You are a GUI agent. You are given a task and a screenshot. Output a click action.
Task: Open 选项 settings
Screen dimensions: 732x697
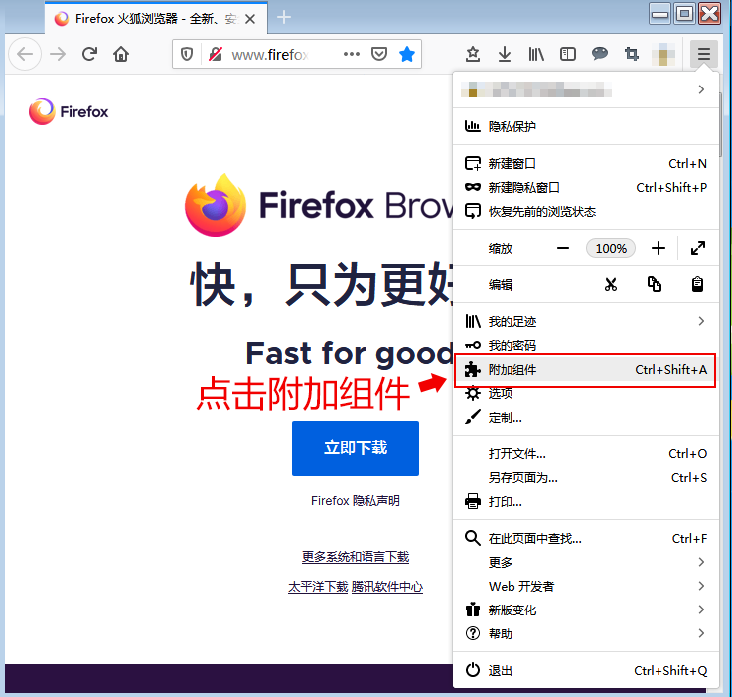pyautogui.click(x=585, y=393)
